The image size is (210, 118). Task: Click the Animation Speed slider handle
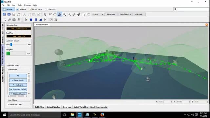click(x=11, y=45)
